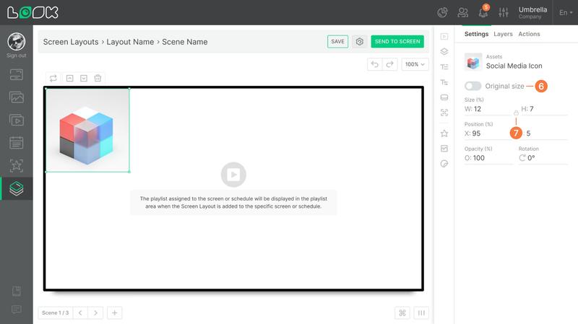Click the Rotation degrees field
Image resolution: width=578 pixels, height=324 pixels.
(x=543, y=158)
